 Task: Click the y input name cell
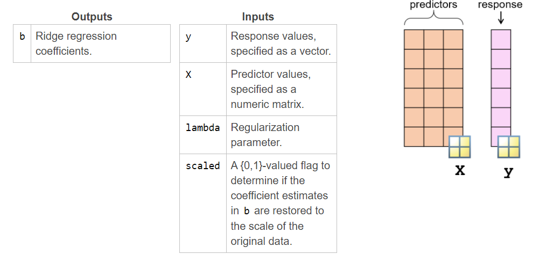coord(203,44)
